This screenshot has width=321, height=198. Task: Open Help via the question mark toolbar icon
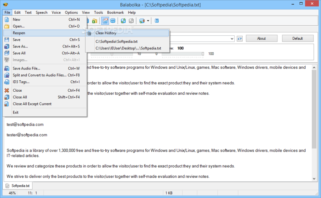tap(156, 21)
